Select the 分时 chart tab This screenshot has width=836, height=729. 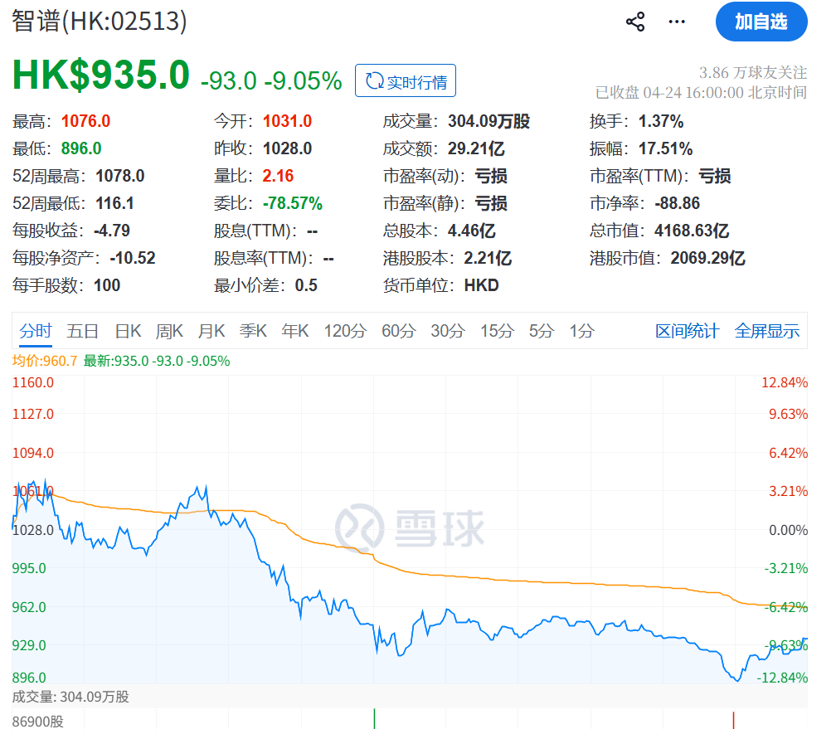[36, 332]
